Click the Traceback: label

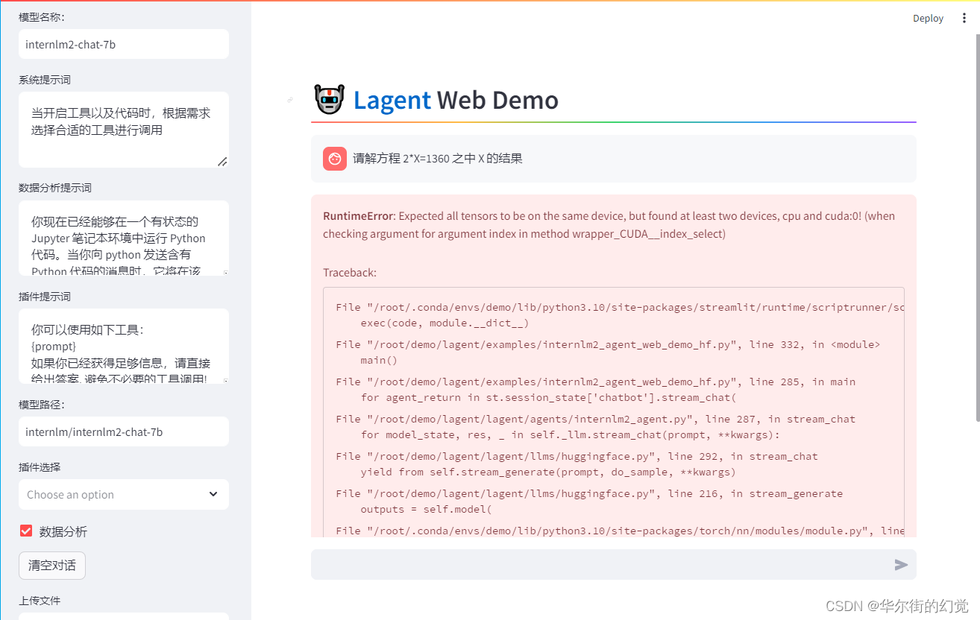click(x=350, y=273)
